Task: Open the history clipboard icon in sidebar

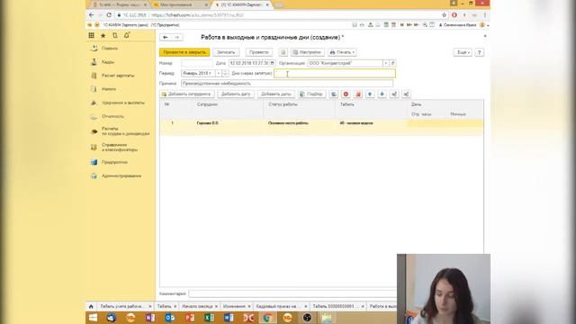Action: pyautogui.click(x=115, y=35)
